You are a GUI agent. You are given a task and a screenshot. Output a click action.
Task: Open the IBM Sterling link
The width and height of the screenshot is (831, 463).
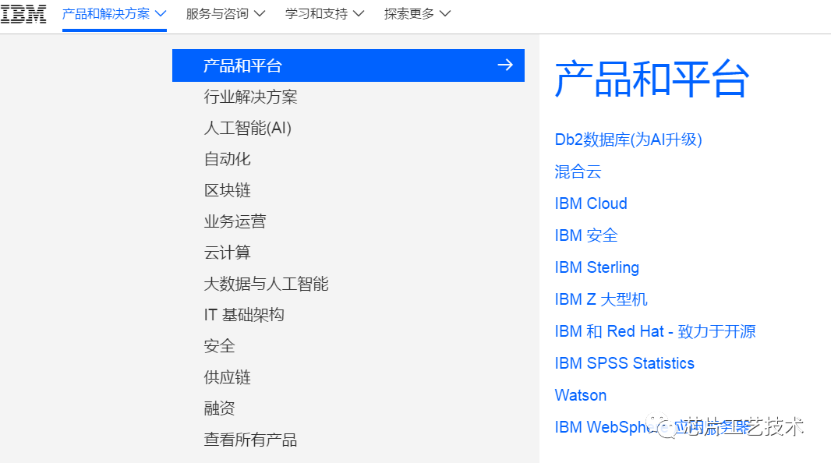click(597, 267)
